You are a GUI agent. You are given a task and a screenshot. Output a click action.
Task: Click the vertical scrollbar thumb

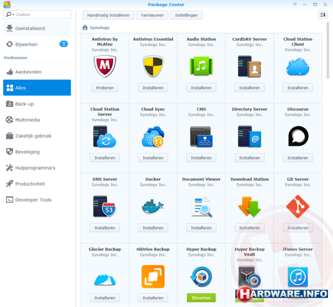click(327, 51)
